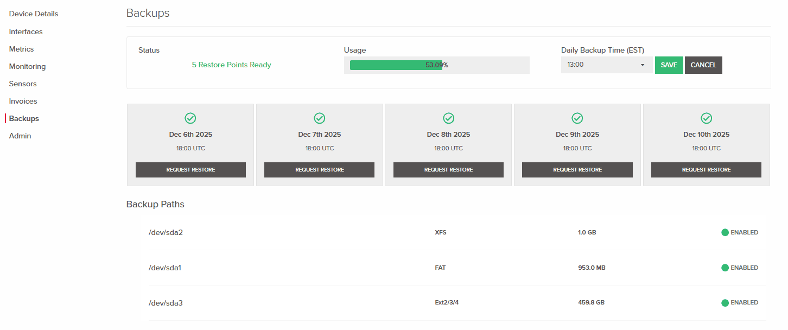Select Monitoring in the sidebar
The width and height of the screenshot is (788, 330).
27,66
